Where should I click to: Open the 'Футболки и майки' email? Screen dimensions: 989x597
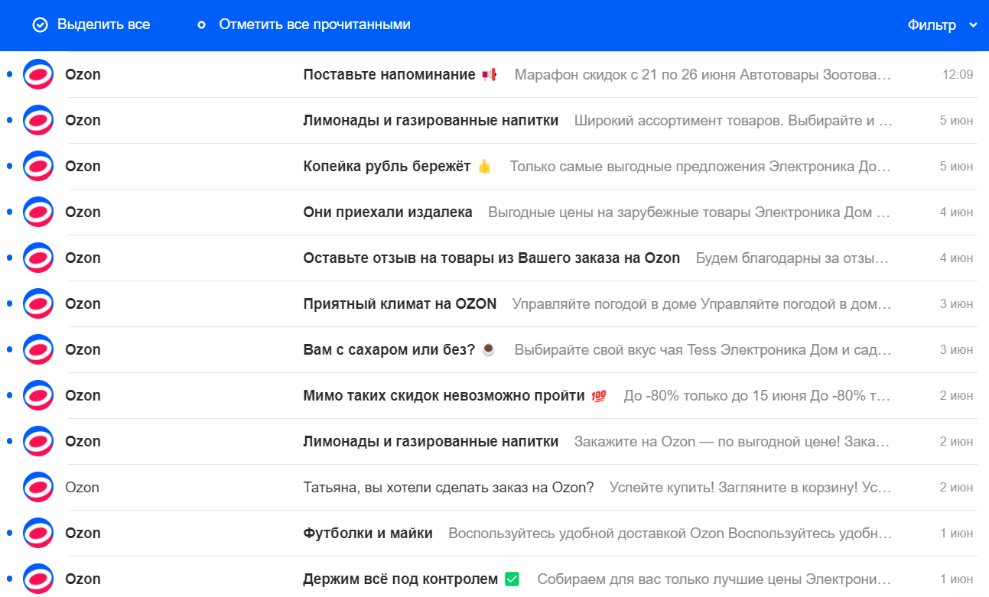click(x=368, y=533)
